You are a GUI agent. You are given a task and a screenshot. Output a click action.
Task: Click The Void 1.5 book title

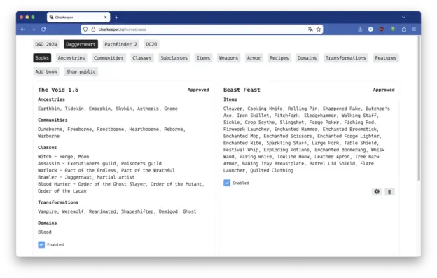58,90
